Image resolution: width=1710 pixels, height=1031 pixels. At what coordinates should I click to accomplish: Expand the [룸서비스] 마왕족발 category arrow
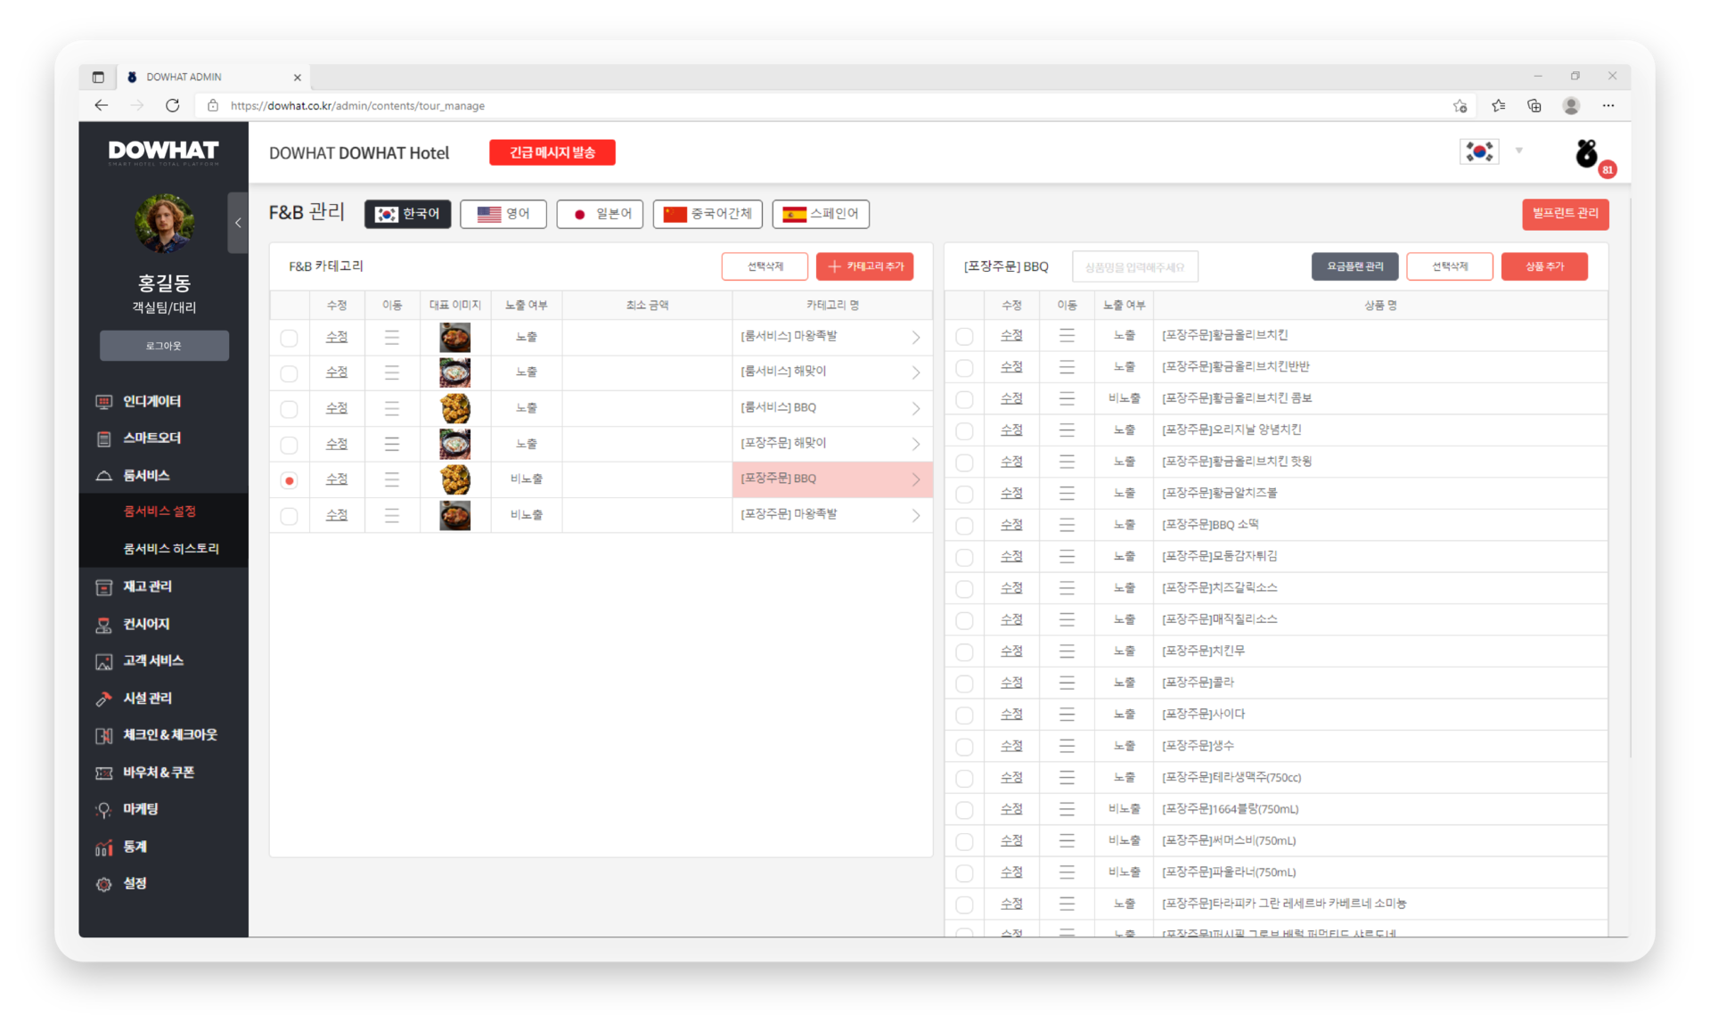[x=916, y=338]
